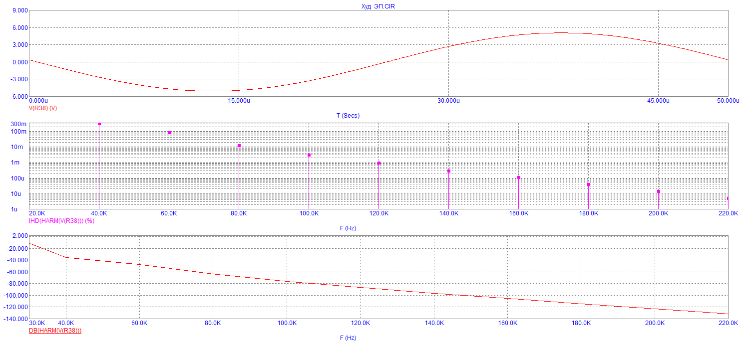The height and width of the screenshot is (349, 744).
Task: Click the 40.0K harmonic marker in IHD plot
Action: coord(99,124)
